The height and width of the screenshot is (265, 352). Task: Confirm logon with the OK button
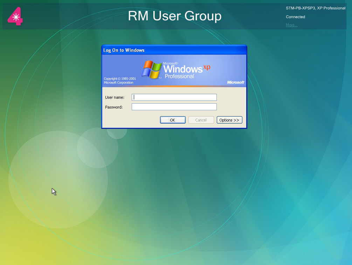173,120
